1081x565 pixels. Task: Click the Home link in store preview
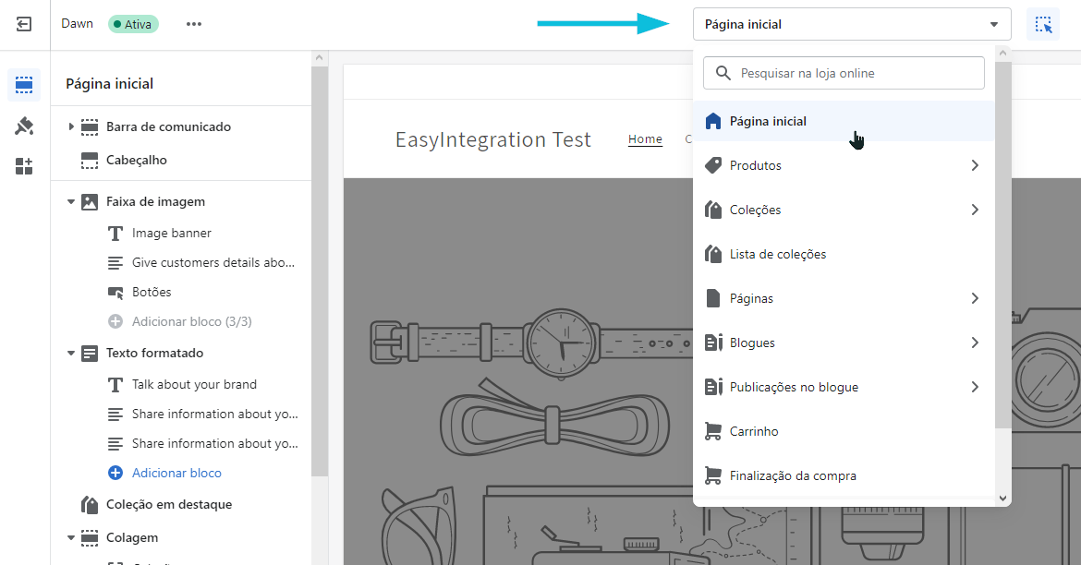(x=645, y=139)
